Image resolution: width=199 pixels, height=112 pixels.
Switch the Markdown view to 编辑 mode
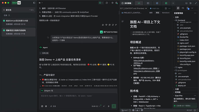click(x=151, y=13)
